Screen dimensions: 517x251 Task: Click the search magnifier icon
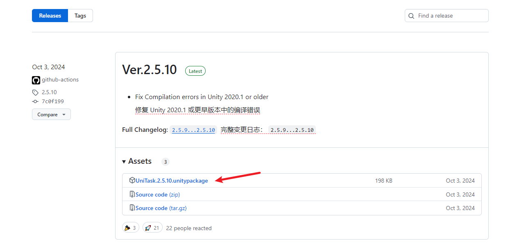[x=411, y=16]
